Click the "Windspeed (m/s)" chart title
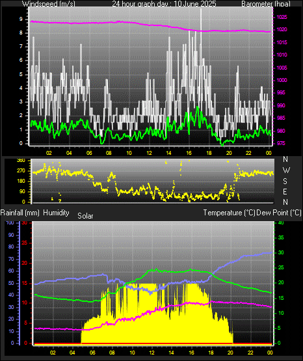Viewport: 303px width, 361px height. pyautogui.click(x=49, y=4)
